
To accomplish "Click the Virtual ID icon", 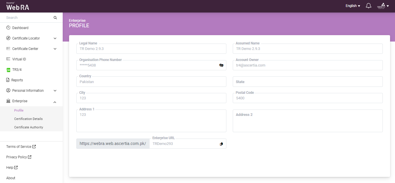I will [8, 59].
